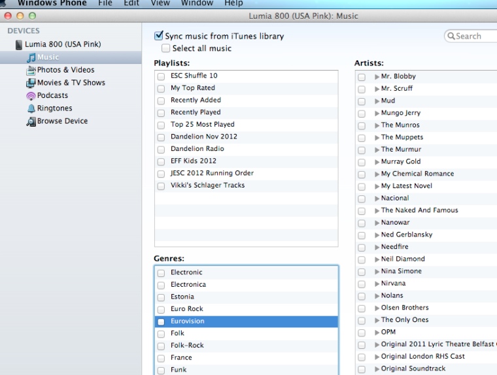Open the File menu
Image resolution: width=497 pixels, height=375 pixels.
click(x=105, y=3)
